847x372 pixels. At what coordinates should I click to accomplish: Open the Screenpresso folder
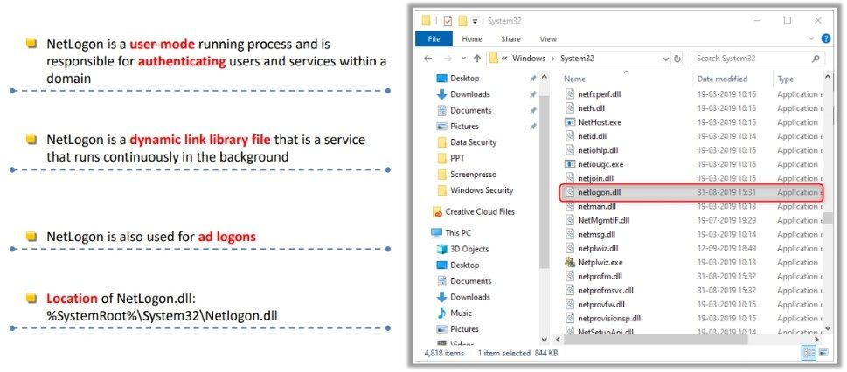pos(466,175)
